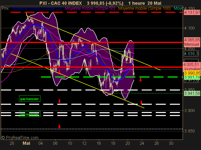Click the 4 100 axis value
This screenshot has height=150, width=201.
click(189, 28)
